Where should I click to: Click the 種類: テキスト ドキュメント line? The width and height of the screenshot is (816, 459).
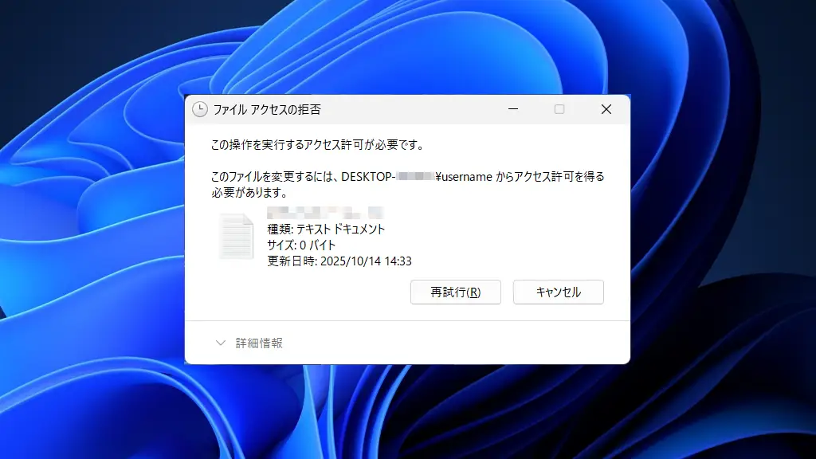click(x=326, y=229)
